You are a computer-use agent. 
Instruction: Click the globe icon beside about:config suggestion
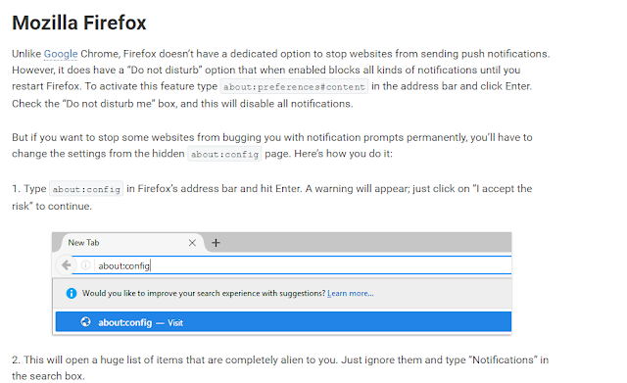pyautogui.click(x=85, y=322)
